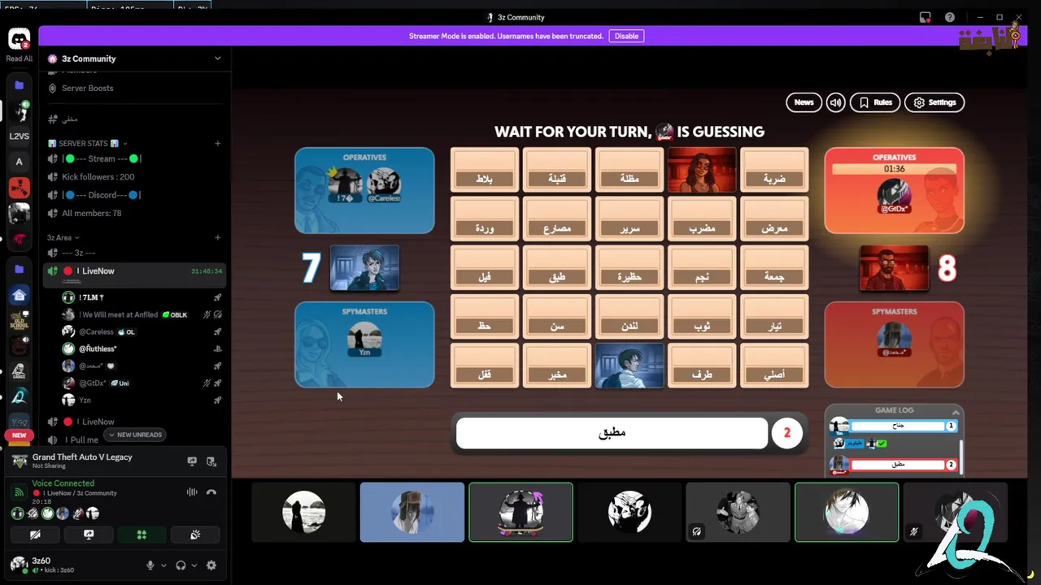1041x585 pixels.
Task: Toggle microphone mute
Action: click(150, 565)
